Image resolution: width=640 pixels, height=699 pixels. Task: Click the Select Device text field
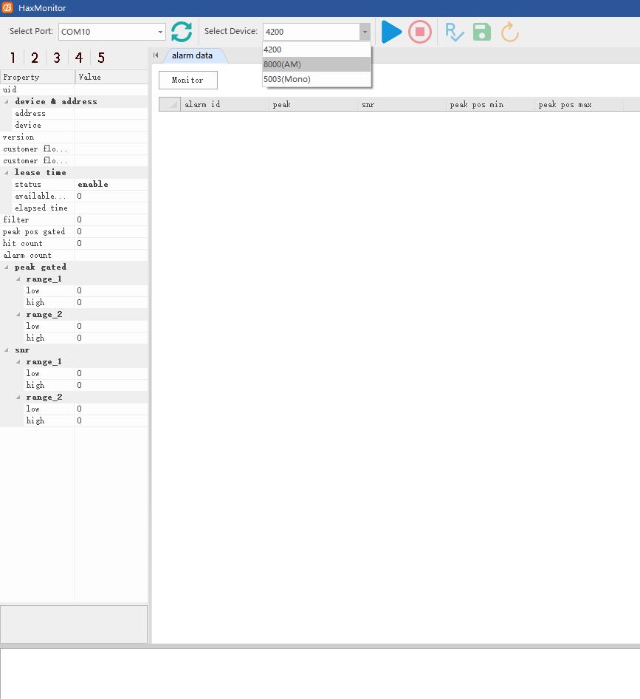(312, 32)
